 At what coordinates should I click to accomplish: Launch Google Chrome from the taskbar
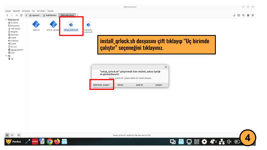coord(50,141)
